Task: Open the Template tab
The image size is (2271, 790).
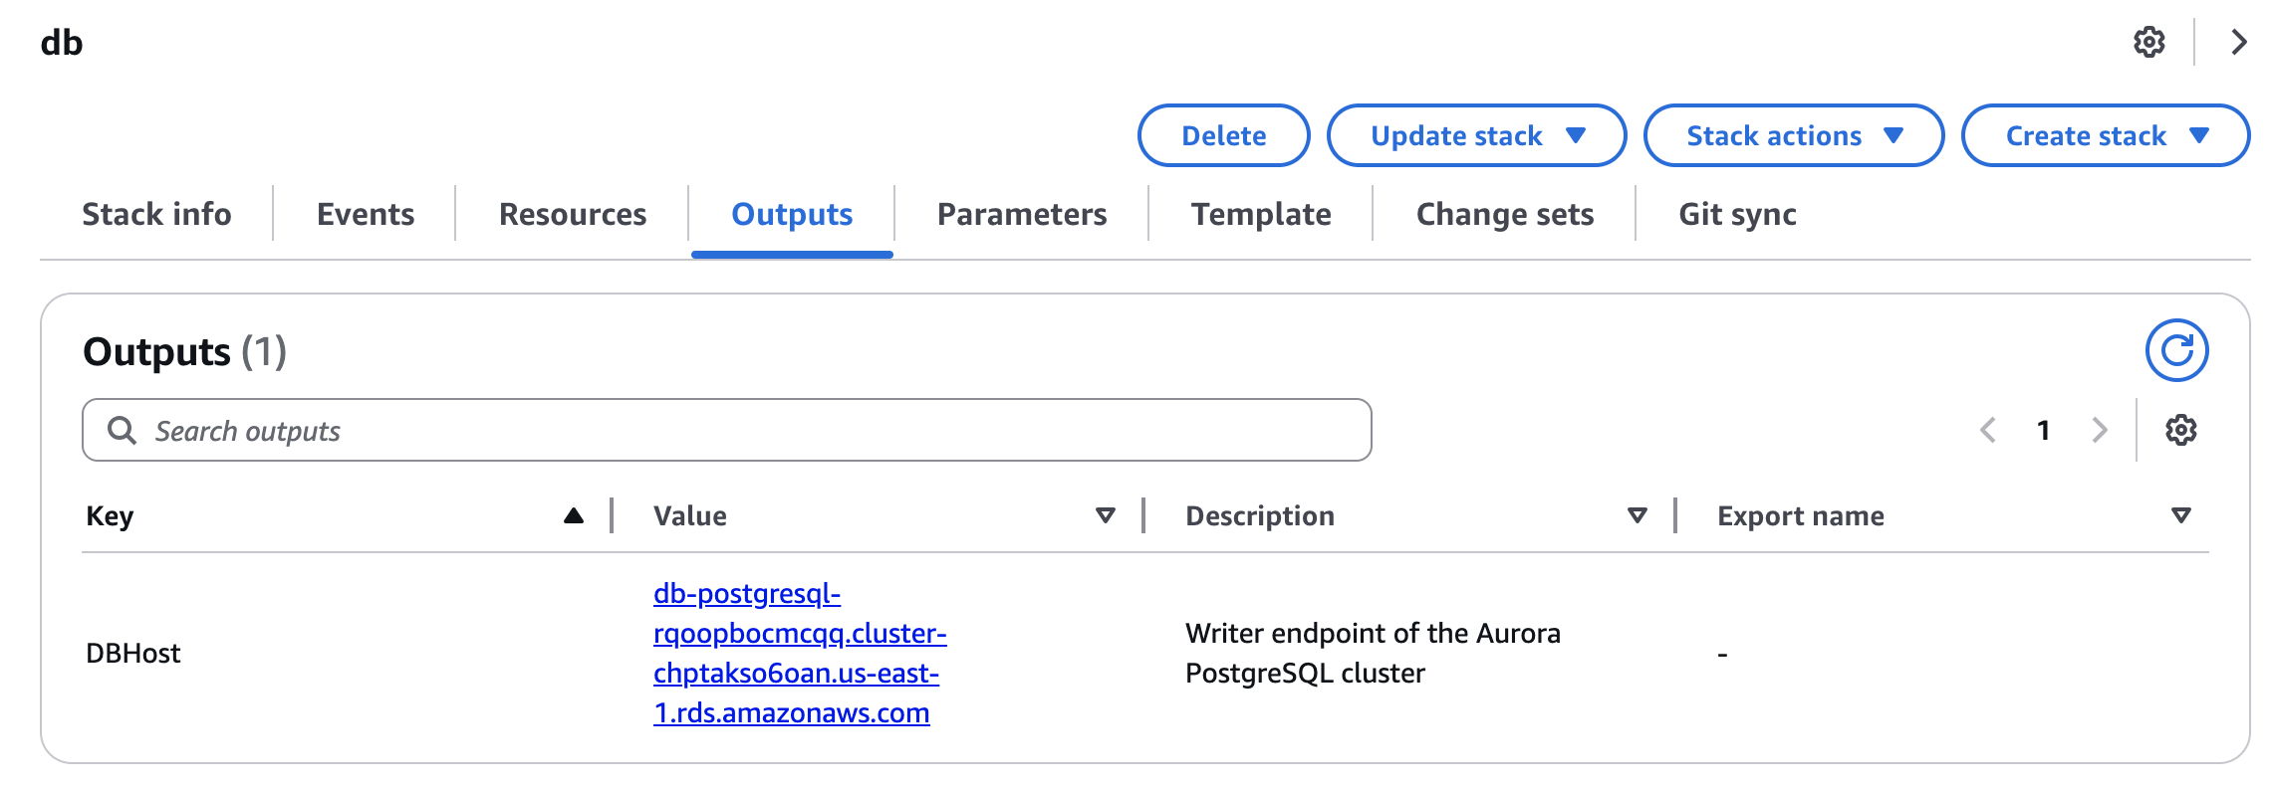Action: [x=1261, y=214]
